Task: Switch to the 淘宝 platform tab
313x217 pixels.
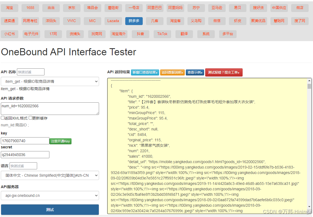Action: point(9,8)
